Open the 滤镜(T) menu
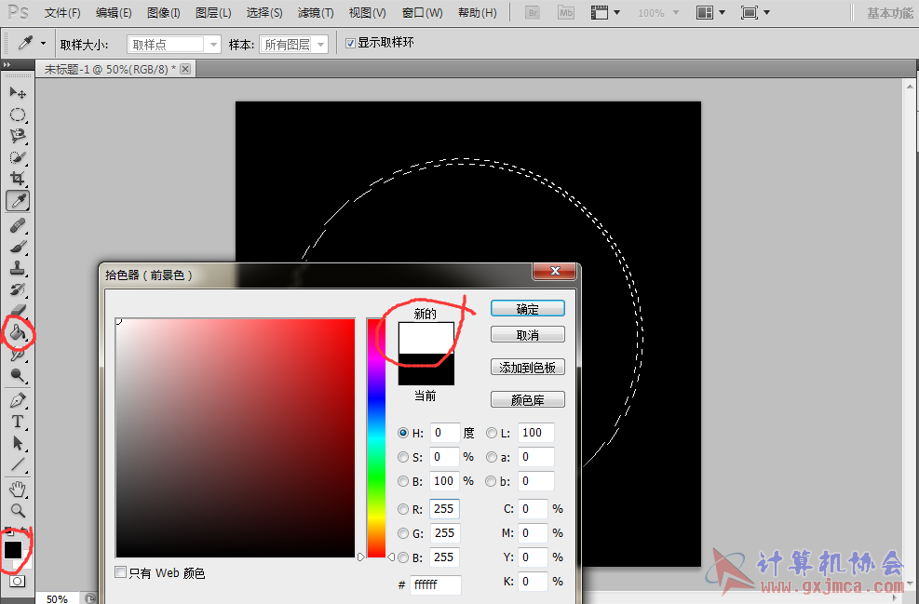The height and width of the screenshot is (604, 919). click(x=316, y=13)
